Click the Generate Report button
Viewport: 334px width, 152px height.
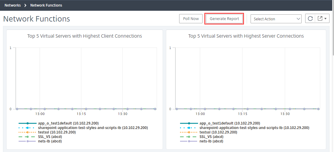(224, 19)
